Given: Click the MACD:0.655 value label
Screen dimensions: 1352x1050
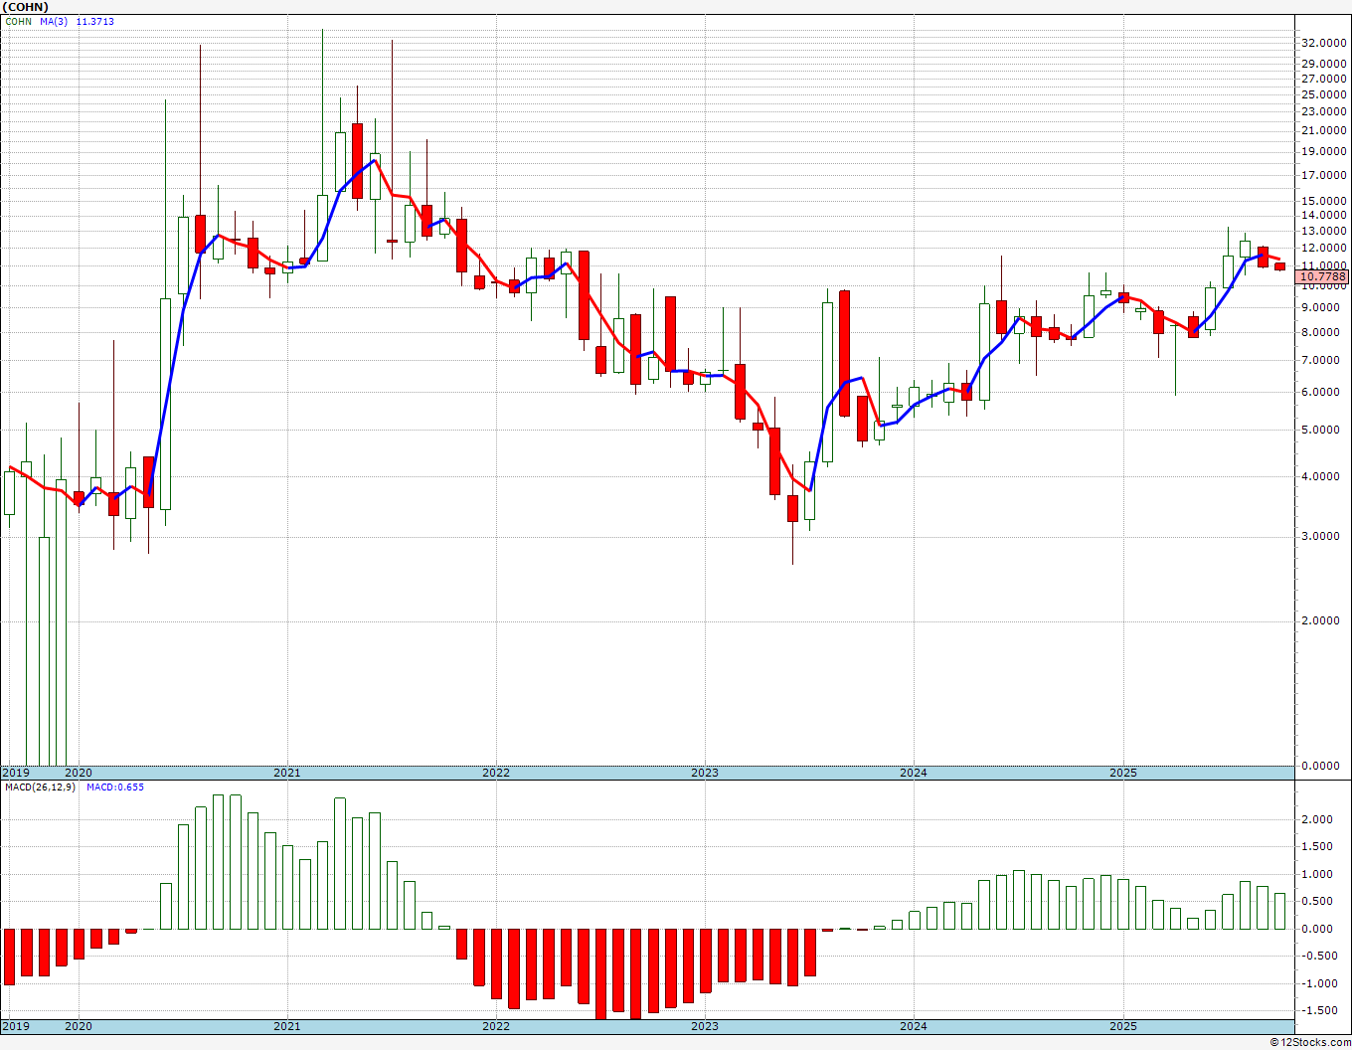Looking at the screenshot, I should tap(115, 787).
